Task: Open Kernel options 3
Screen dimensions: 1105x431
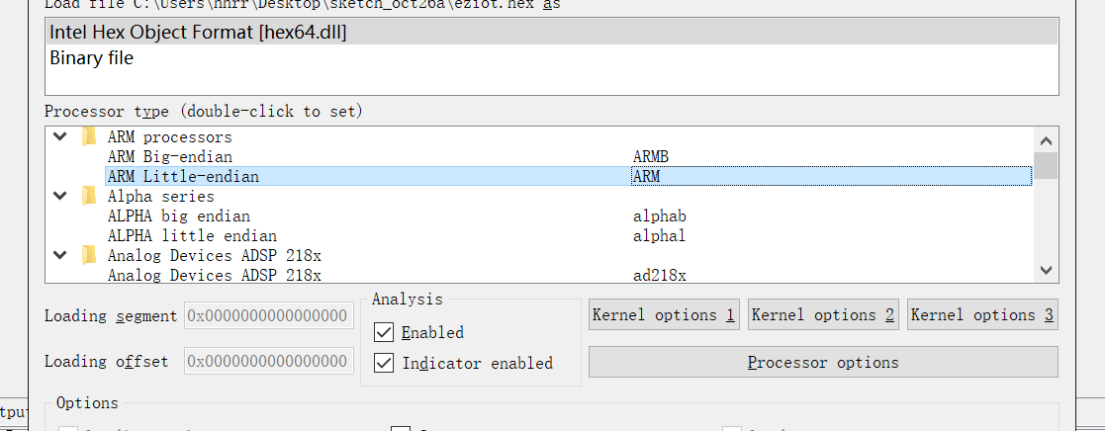Action: click(982, 315)
